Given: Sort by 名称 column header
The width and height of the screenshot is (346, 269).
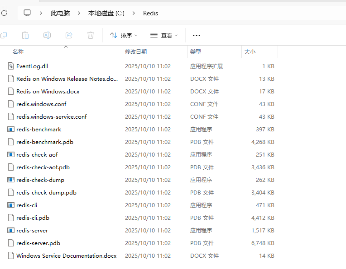Looking at the screenshot, I should click(x=18, y=52).
